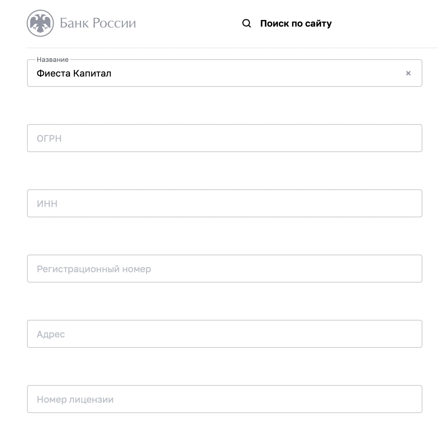
Task: Click the ИНН placeholder text
Action: point(47,204)
